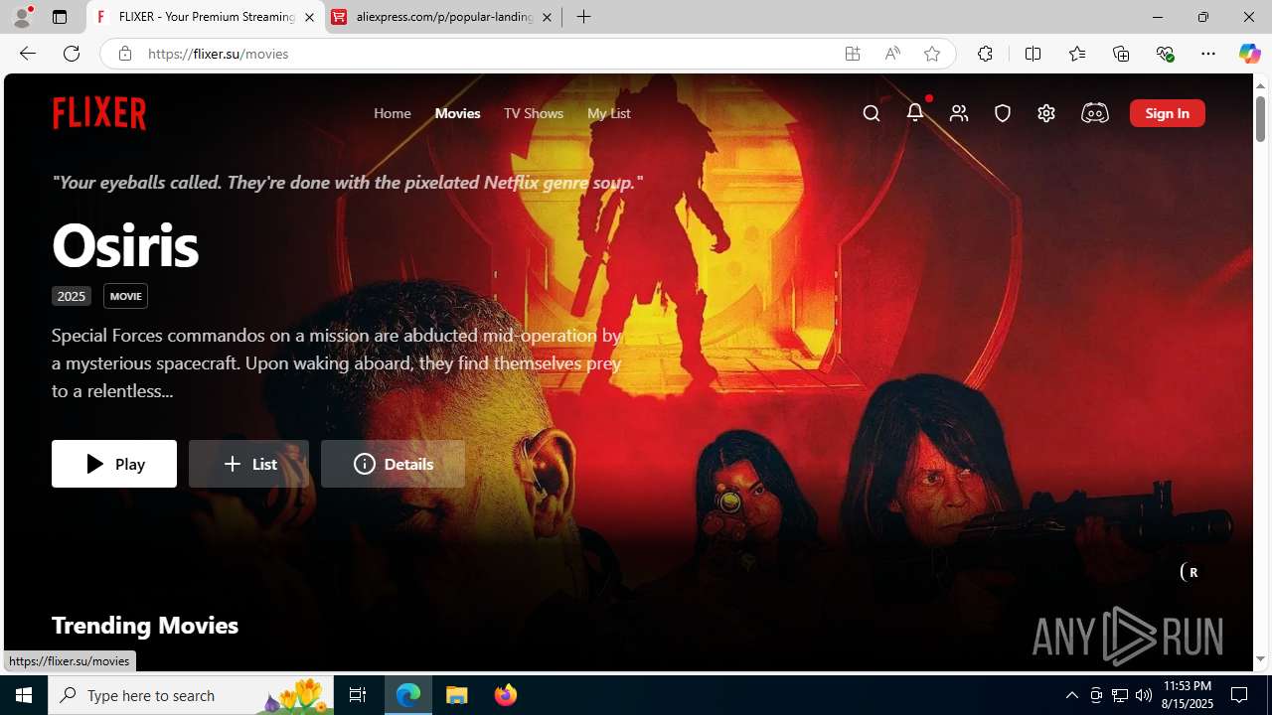Click the scrollbar down arrow
1272x715 pixels.
1260,659
